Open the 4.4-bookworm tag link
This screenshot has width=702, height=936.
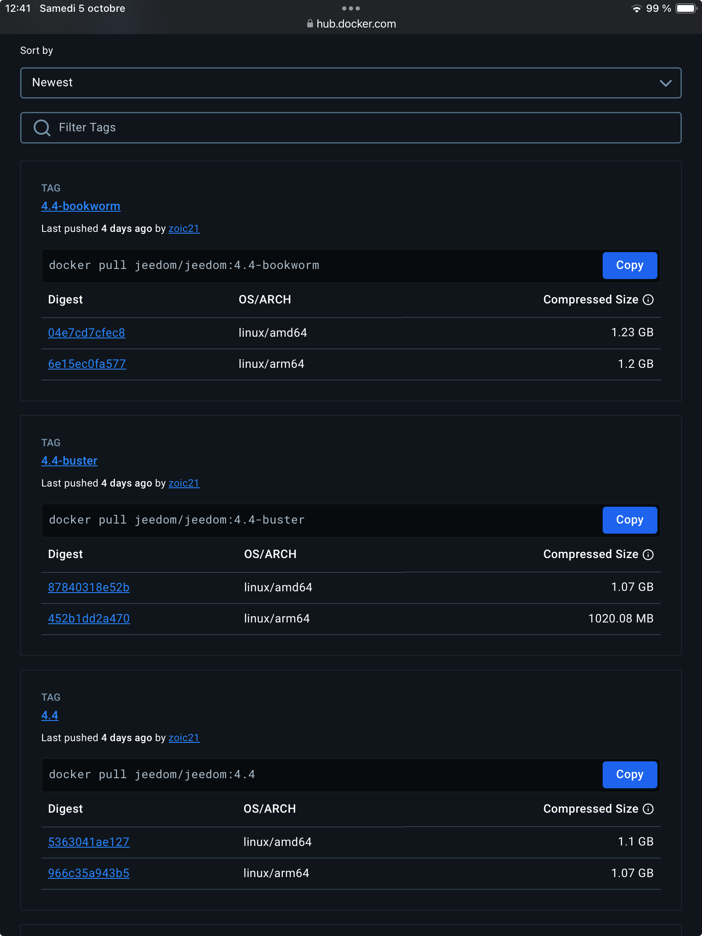(80, 206)
